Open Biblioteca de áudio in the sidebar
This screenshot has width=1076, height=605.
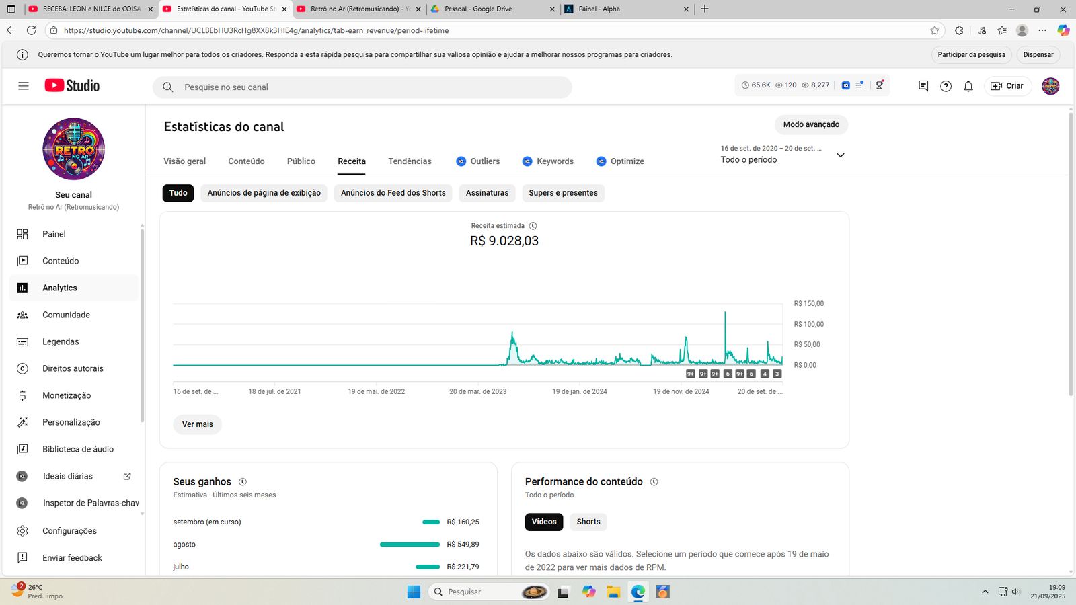[x=74, y=449]
